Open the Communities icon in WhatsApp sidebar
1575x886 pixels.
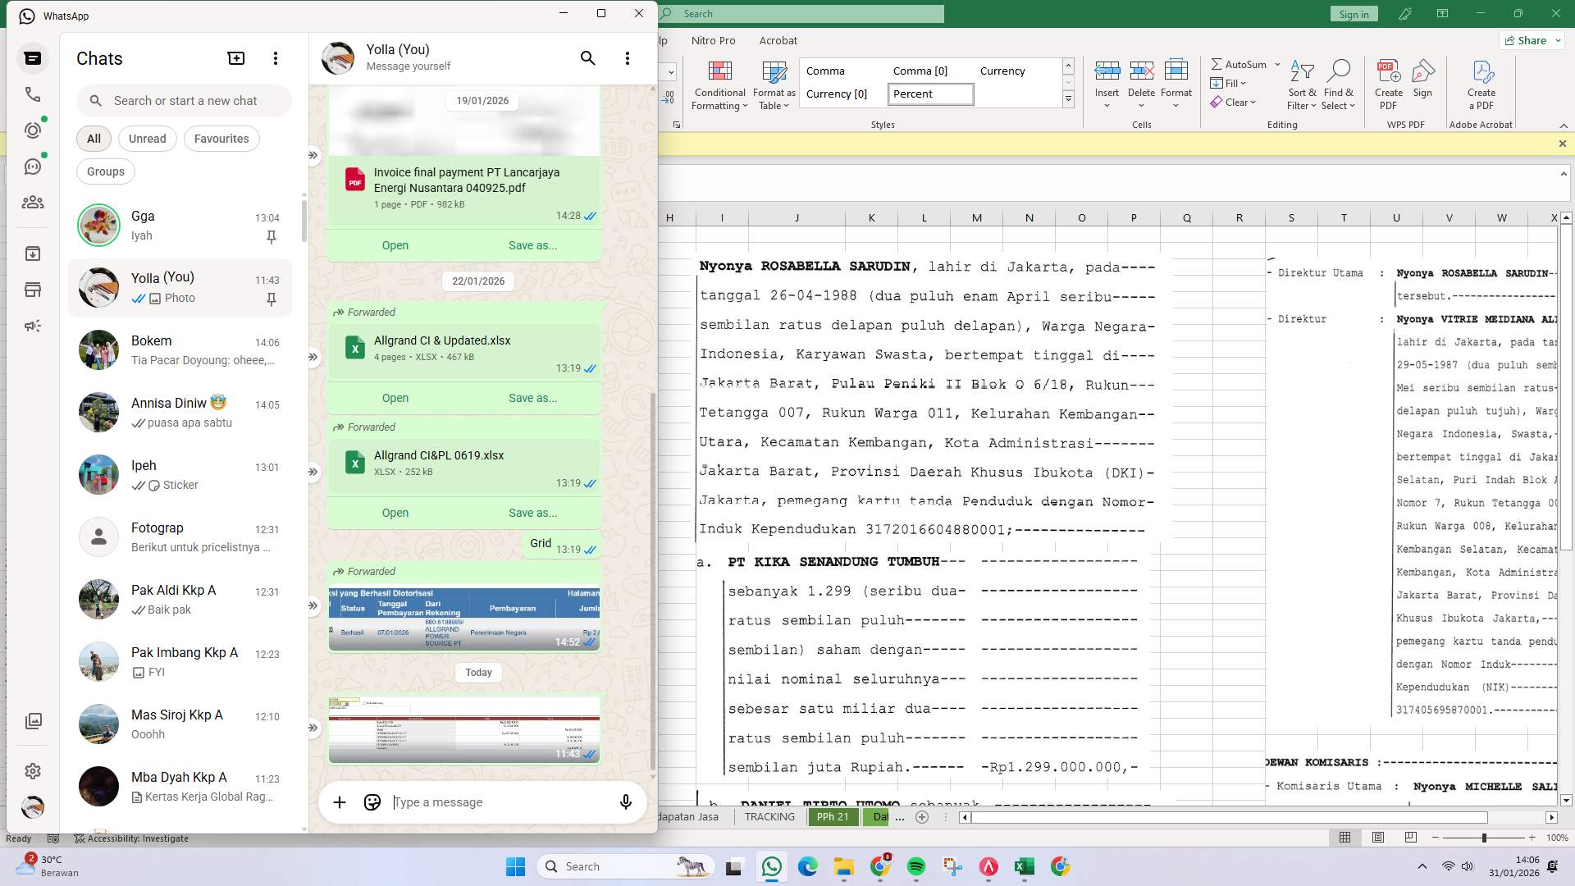coord(33,203)
